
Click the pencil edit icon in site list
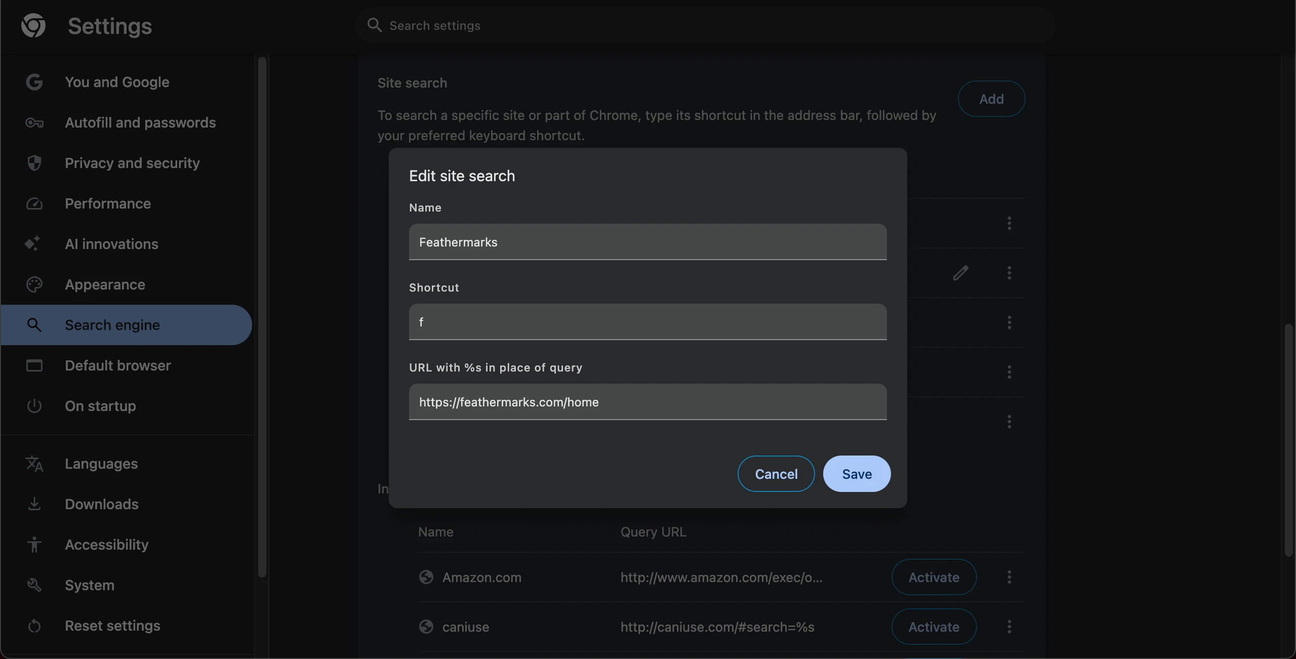[960, 273]
